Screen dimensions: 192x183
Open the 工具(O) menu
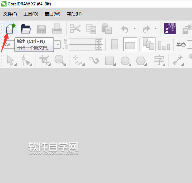coord(31,14)
